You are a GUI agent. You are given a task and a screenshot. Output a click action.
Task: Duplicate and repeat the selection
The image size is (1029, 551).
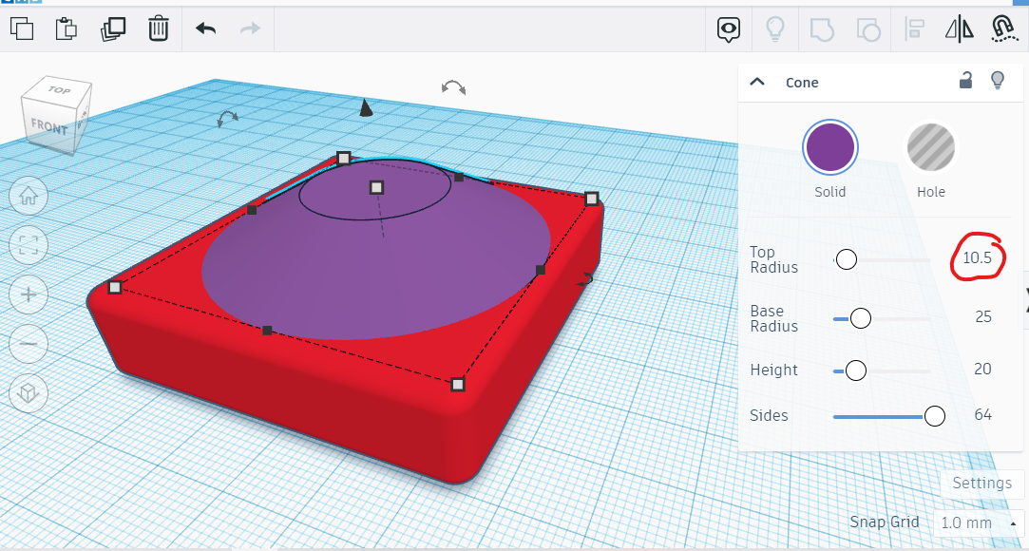pos(112,28)
